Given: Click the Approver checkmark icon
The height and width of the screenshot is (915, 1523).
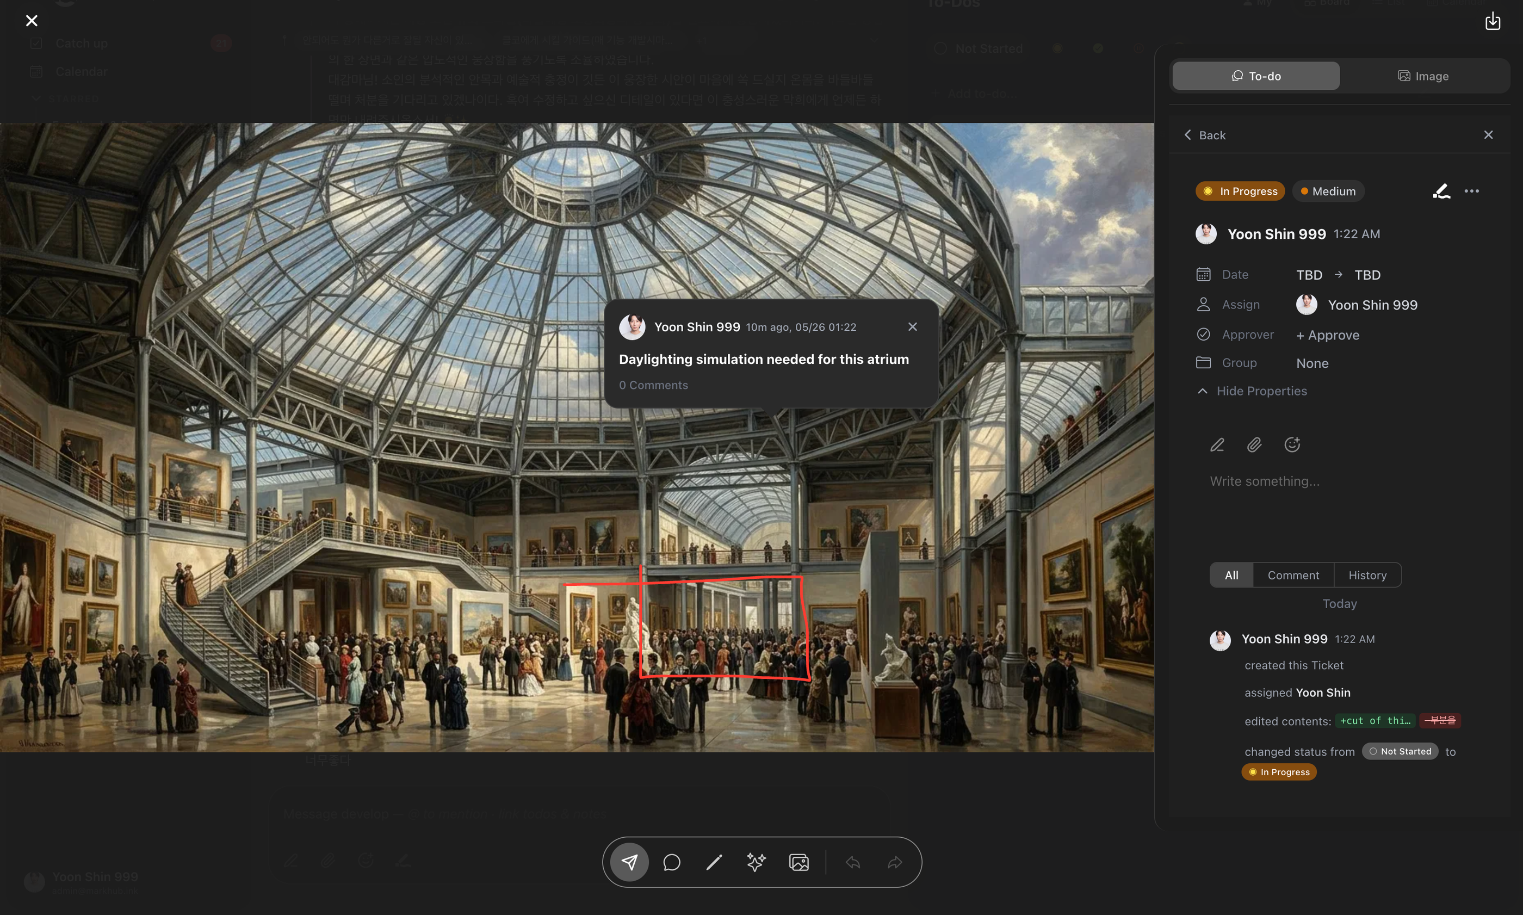Looking at the screenshot, I should (x=1203, y=334).
